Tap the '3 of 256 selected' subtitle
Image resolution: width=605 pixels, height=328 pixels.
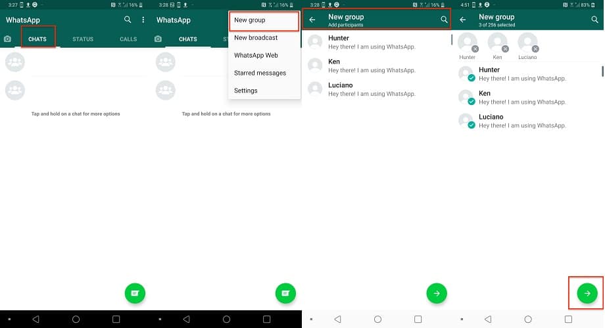pyautogui.click(x=496, y=25)
